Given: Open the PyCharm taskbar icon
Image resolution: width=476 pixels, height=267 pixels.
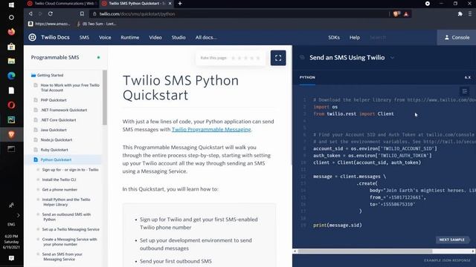Looking at the screenshot, I should [x=11, y=119].
